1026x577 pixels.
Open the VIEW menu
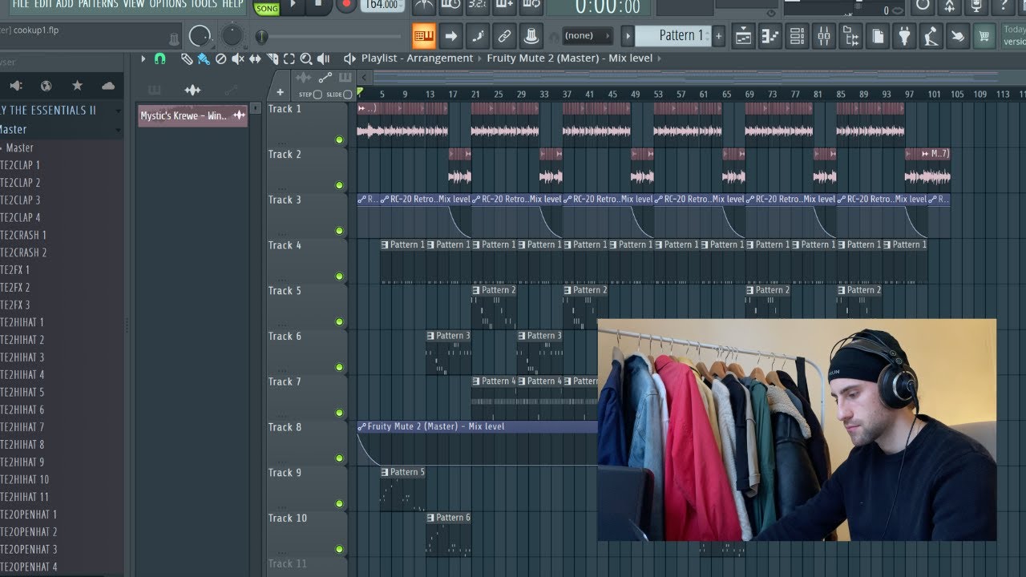(x=134, y=4)
